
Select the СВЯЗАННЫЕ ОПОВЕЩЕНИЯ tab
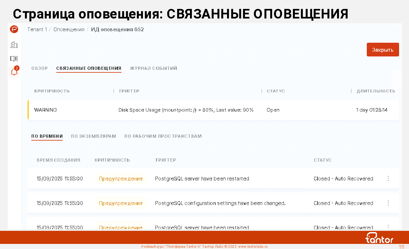(x=89, y=68)
